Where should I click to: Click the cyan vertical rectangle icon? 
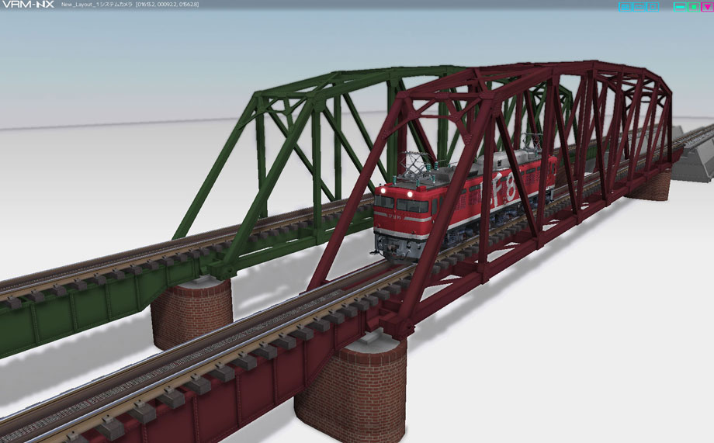click(653, 7)
